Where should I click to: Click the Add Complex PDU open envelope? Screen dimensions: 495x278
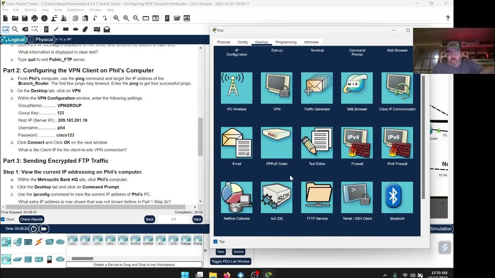(x=107, y=29)
